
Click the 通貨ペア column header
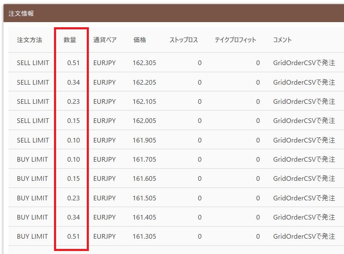pyautogui.click(x=105, y=40)
